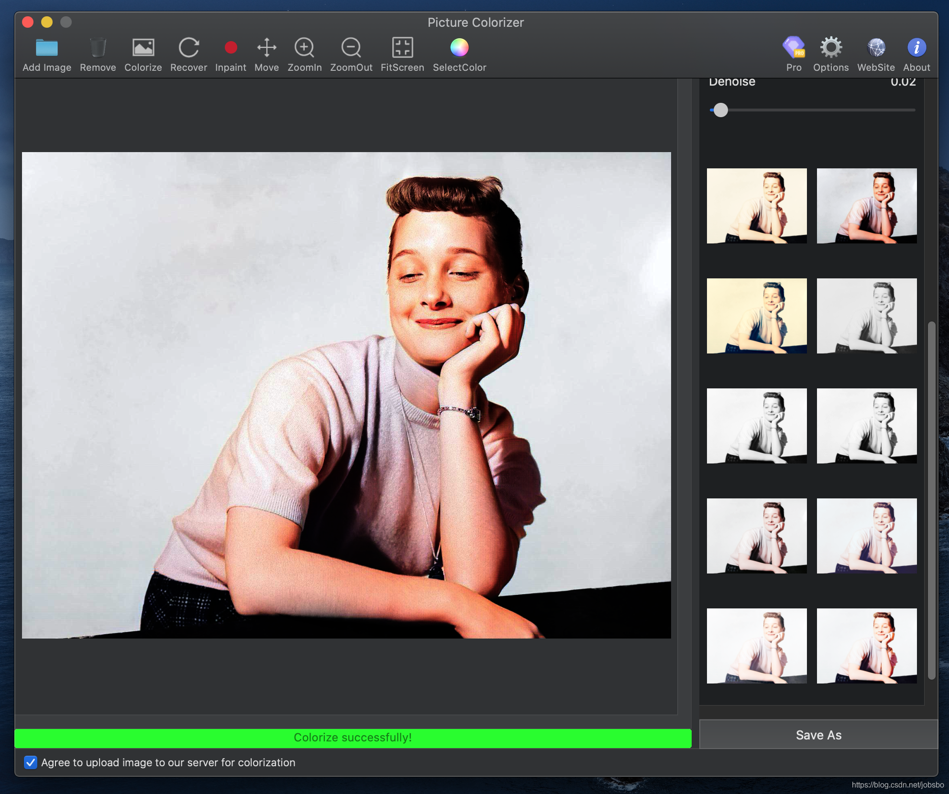
Task: Click the presets panel vertical scrollbar
Action: (x=931, y=500)
